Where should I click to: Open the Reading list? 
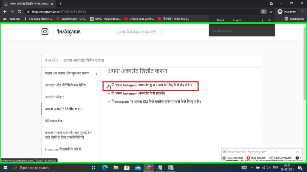coord(294,19)
